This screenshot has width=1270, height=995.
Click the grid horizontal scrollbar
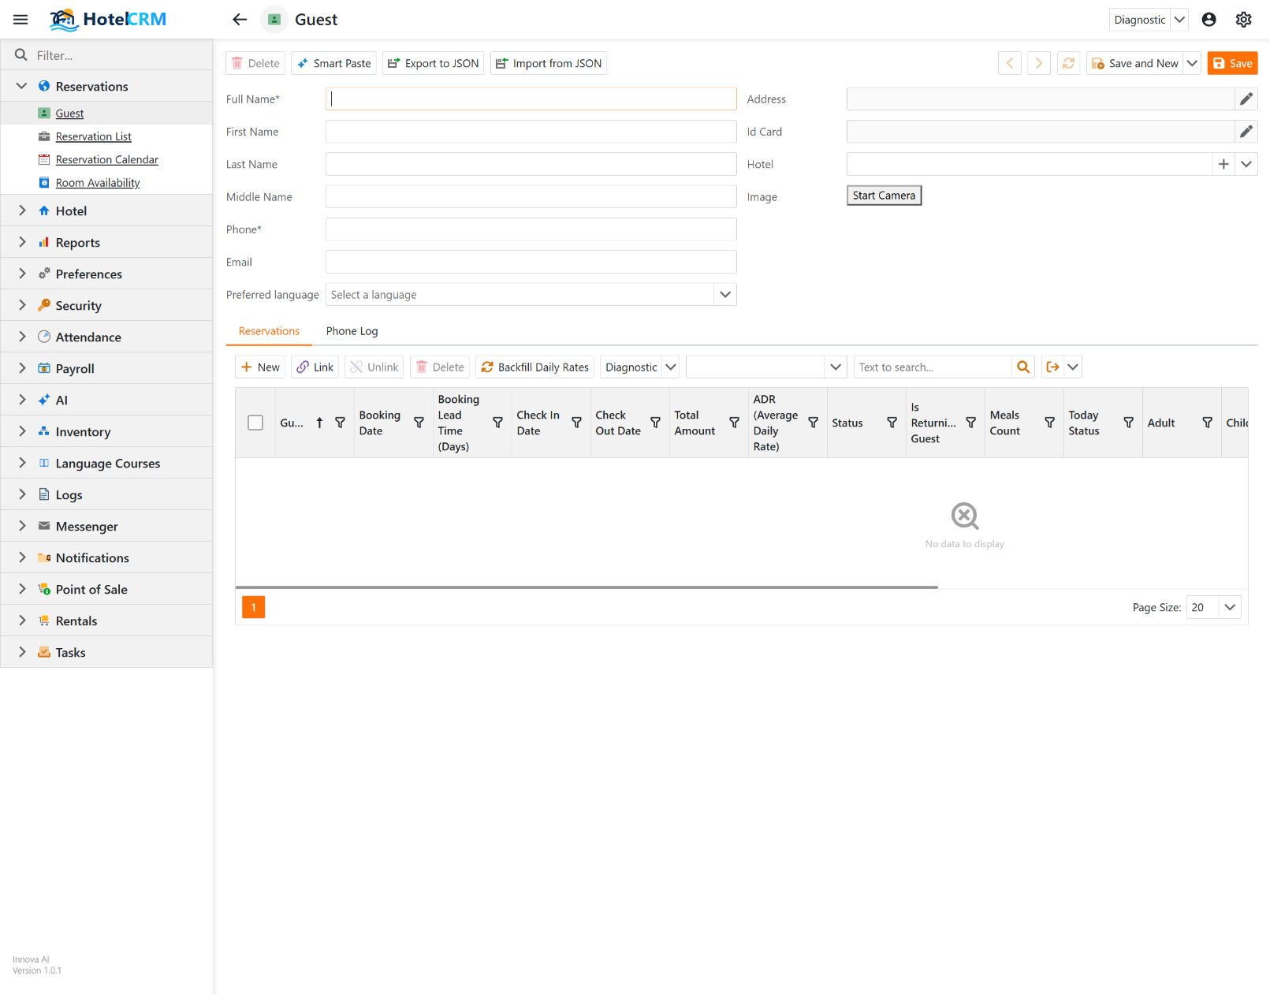point(587,587)
